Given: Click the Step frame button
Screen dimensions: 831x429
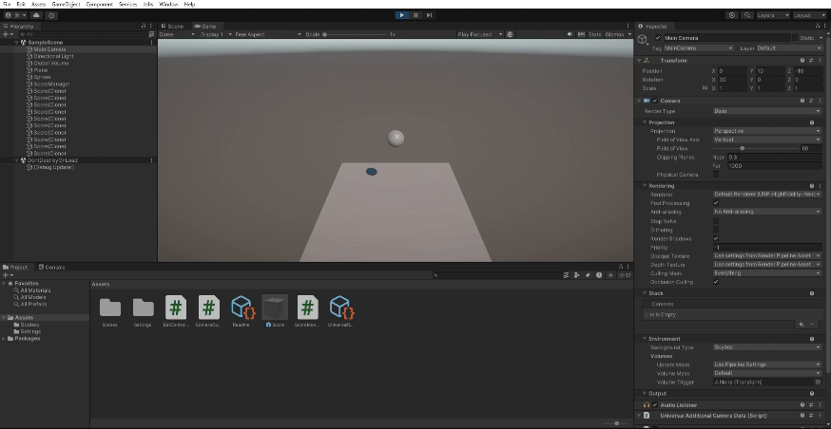Looking at the screenshot, I should coord(429,15).
